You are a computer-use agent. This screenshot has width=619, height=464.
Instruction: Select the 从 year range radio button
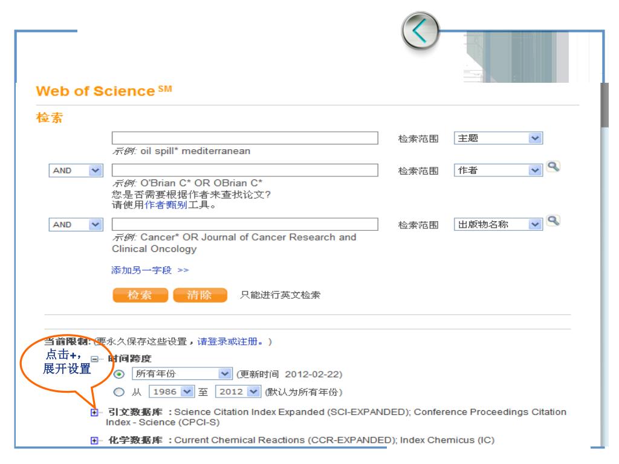[x=119, y=392]
